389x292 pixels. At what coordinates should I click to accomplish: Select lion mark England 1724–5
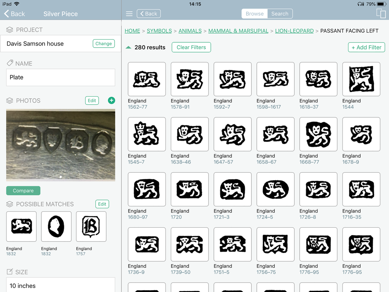(x=275, y=189)
